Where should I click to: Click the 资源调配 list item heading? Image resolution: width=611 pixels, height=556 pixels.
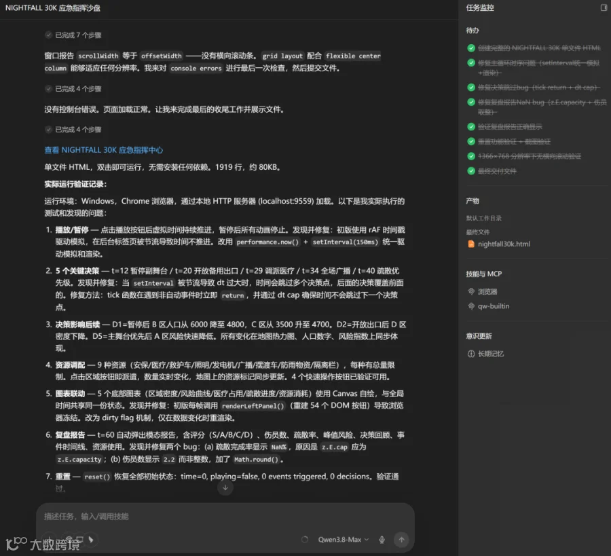pyautogui.click(x=70, y=365)
